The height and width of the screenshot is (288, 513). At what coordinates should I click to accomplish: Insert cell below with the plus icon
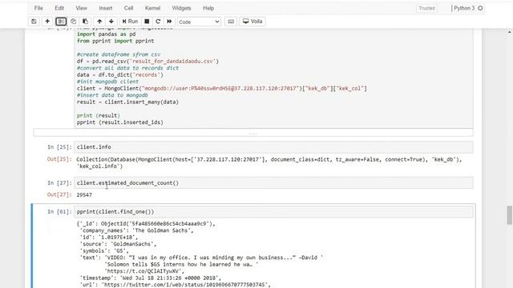(x=47, y=22)
